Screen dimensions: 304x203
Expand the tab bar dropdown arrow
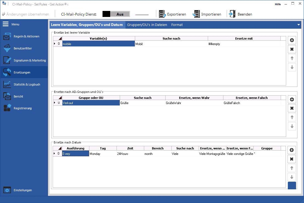(x=299, y=25)
